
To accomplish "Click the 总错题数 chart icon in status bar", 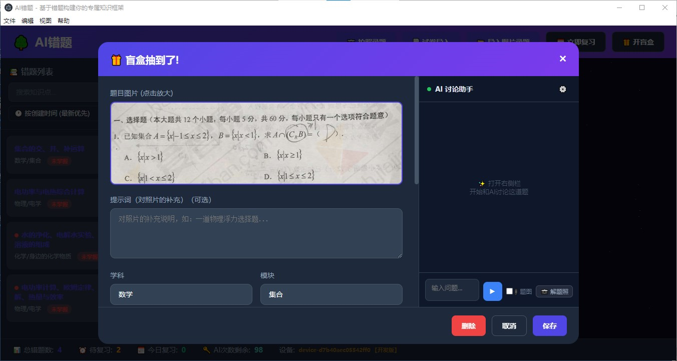I will (x=17, y=350).
